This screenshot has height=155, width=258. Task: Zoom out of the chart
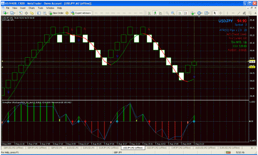click(x=173, y=13)
